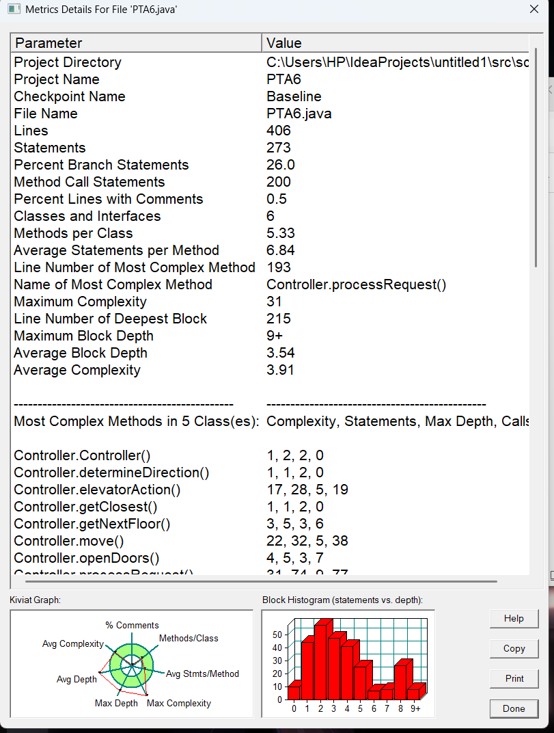Viewport: 554px width, 733px height.
Task: Click the value 22, 32, 5, 38
Action: pyautogui.click(x=307, y=541)
